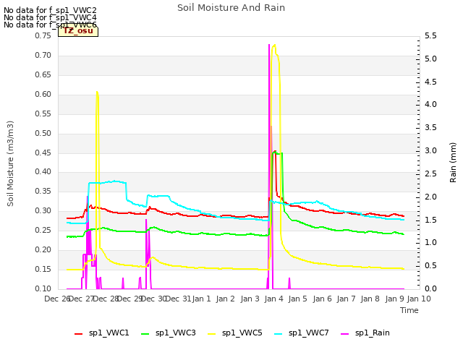The image size is (463, 347).
Task: Click the red sp1_VWC1 legend swatch
Action: coord(79,334)
